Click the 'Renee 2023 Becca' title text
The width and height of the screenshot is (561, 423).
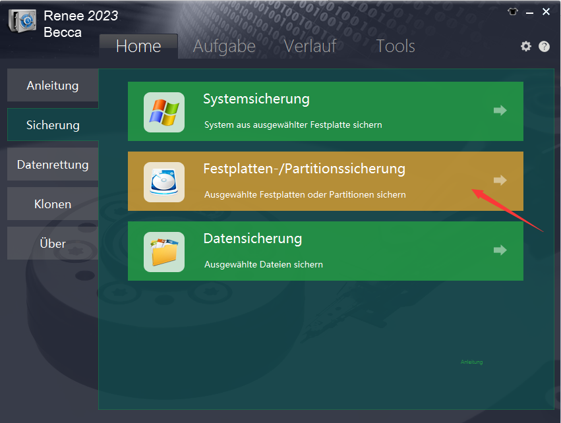[x=80, y=24]
